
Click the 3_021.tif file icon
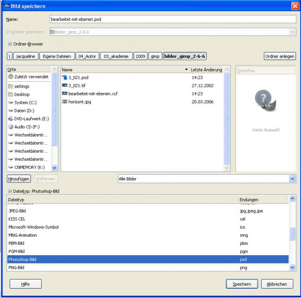tap(65, 85)
